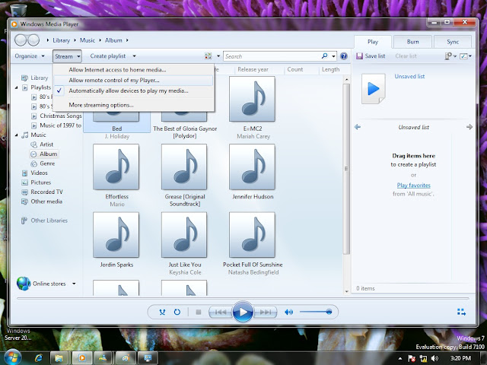The width and height of the screenshot is (487, 365).
Task: Switch to the Burn tab
Action: 412,42
